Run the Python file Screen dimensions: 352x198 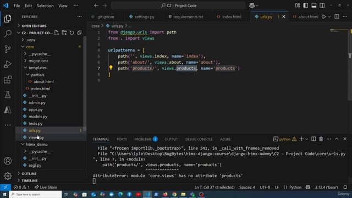pos(324,16)
